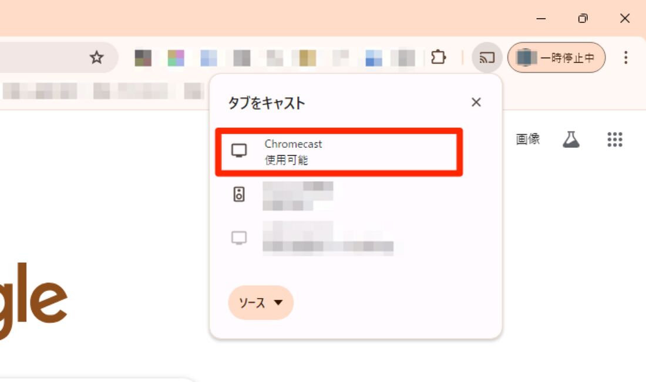Click the Google logo

(x=33, y=300)
